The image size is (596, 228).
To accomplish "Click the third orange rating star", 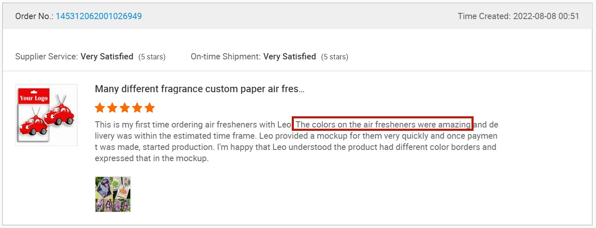I will 125,108.
